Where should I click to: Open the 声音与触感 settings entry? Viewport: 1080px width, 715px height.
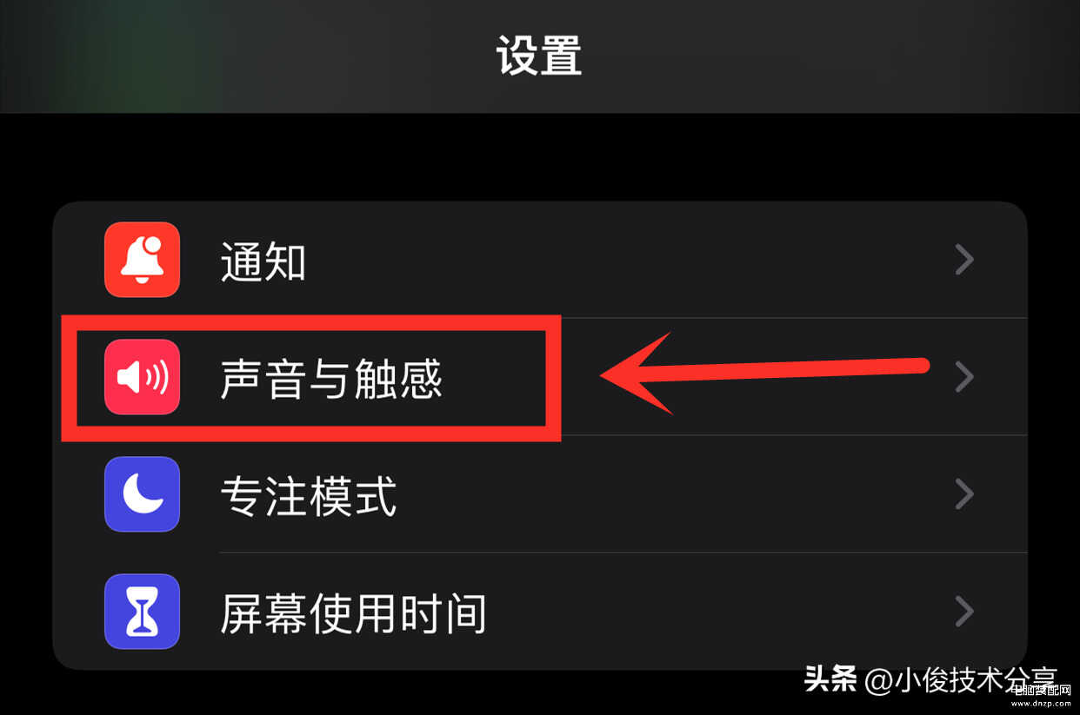(x=331, y=378)
